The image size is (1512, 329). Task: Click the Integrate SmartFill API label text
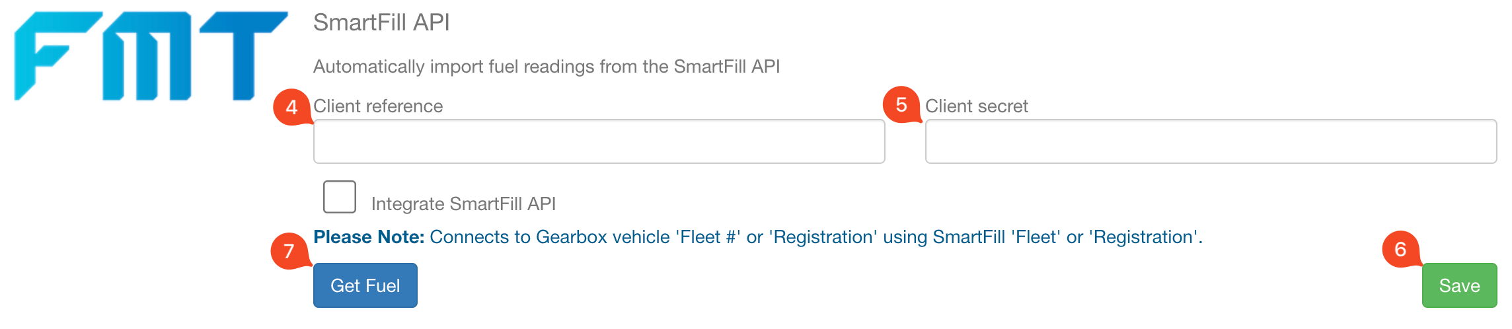pyautogui.click(x=463, y=203)
